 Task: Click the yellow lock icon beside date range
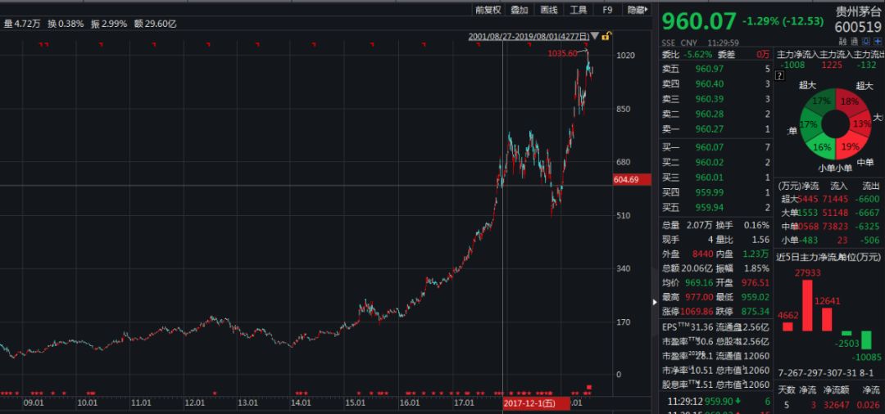click(606, 37)
